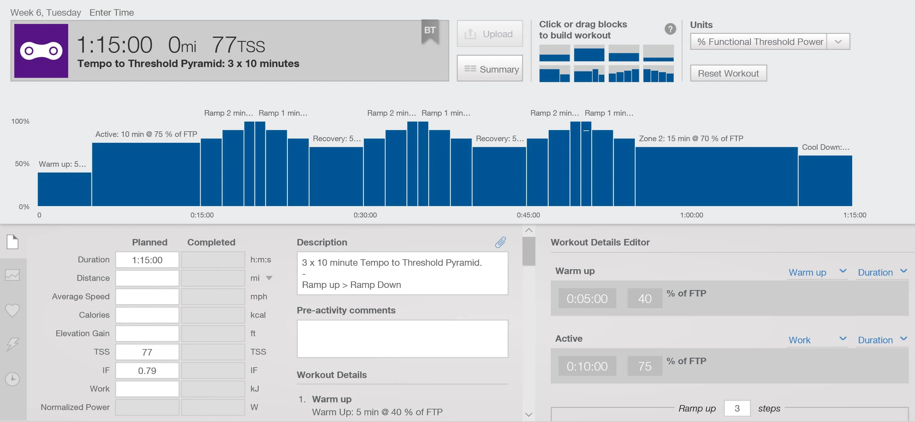Click the Planned TSS field showing 77
Image resolution: width=915 pixels, height=422 pixels.
point(147,352)
